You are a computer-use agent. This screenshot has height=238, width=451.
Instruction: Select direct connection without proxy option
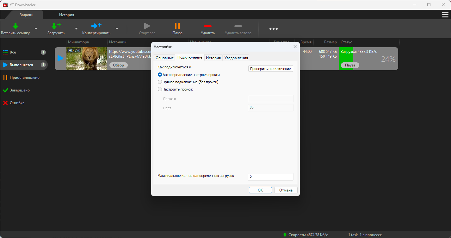160,82
